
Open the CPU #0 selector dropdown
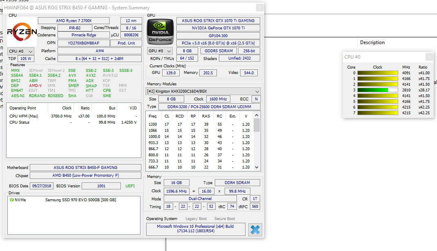(x=20, y=51)
